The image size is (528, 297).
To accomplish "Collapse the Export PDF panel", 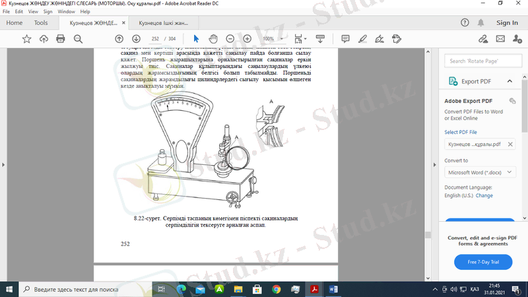I will click(510, 81).
